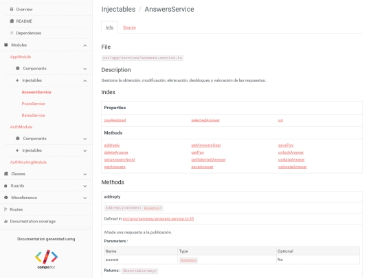Jump to valorateAnswer method
Viewport: 371px width, 278px height.
292,167
